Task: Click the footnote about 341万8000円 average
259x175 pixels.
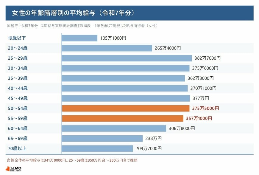Action: [72, 160]
